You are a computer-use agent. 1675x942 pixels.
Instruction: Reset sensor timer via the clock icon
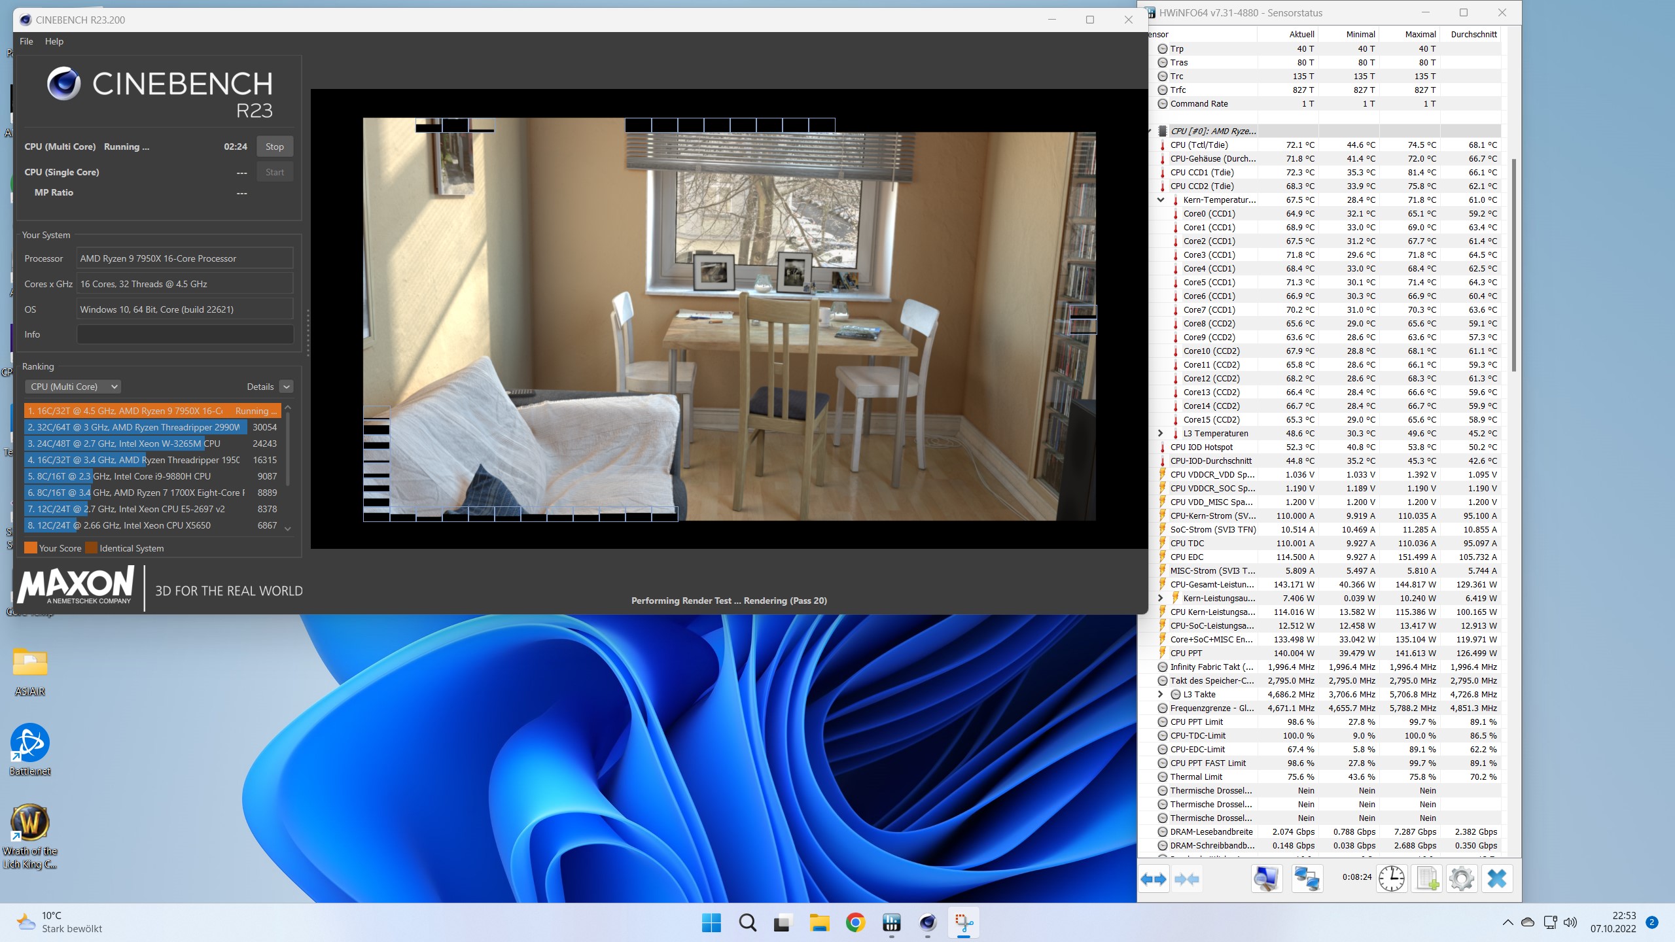1391,879
